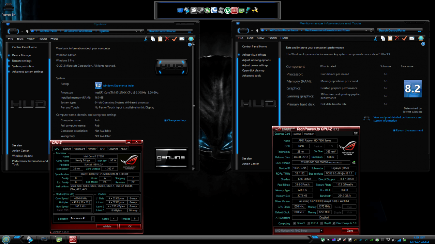Click the Cut scissors icon in Performance window
The image size is (435, 244).
coord(375,38)
